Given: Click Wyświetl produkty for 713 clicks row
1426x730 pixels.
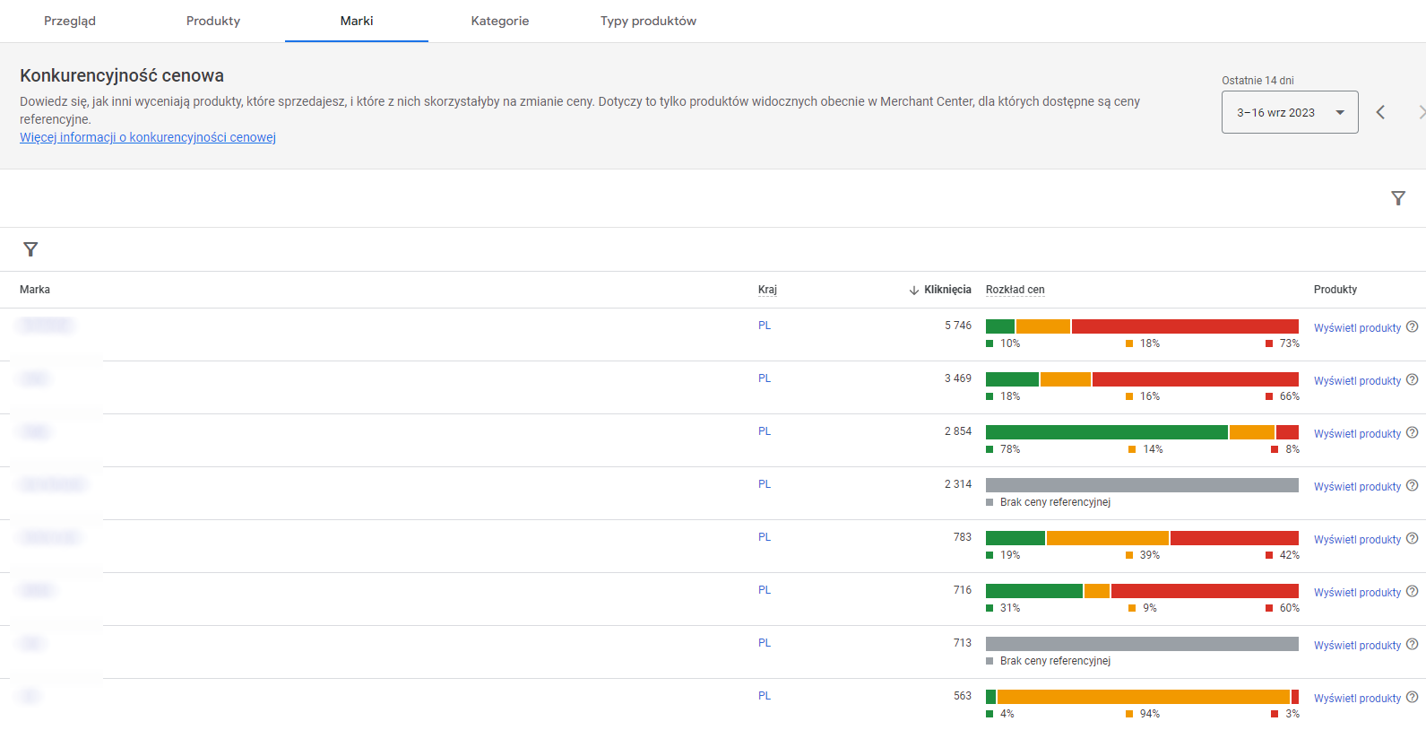Looking at the screenshot, I should (x=1357, y=646).
